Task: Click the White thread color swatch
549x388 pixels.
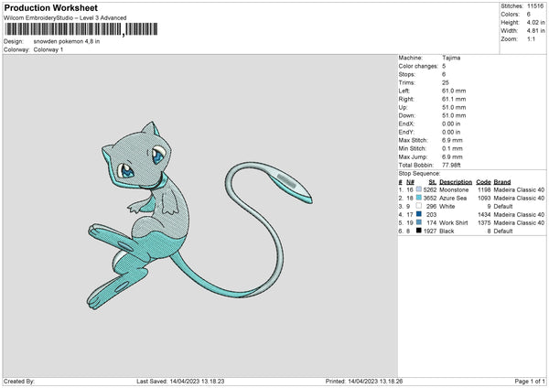Action: click(419, 206)
